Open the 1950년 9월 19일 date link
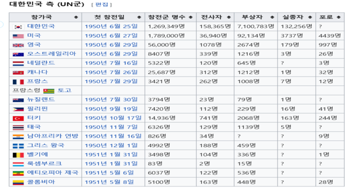Screen dimensions: 351x189 click(111, 109)
